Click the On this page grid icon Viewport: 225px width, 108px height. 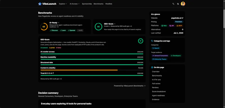(x=152, y=67)
